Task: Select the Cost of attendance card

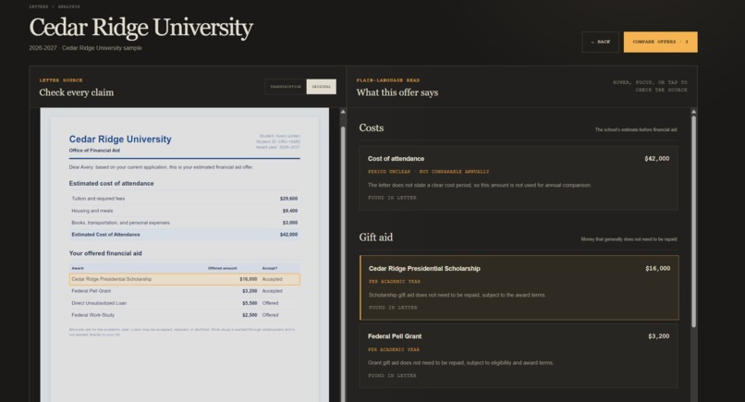Action: pyautogui.click(x=519, y=177)
